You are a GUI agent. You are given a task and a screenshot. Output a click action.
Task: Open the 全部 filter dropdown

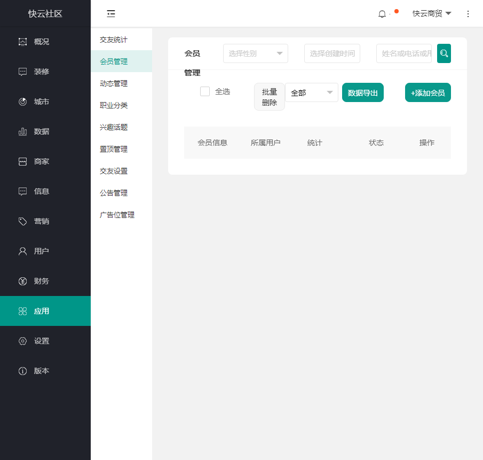[x=312, y=92]
